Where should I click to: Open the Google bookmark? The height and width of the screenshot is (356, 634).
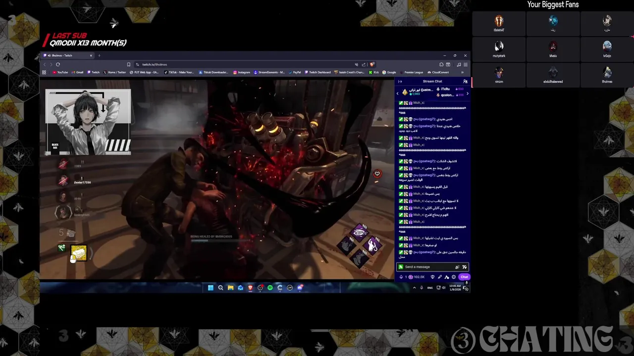[389, 72]
